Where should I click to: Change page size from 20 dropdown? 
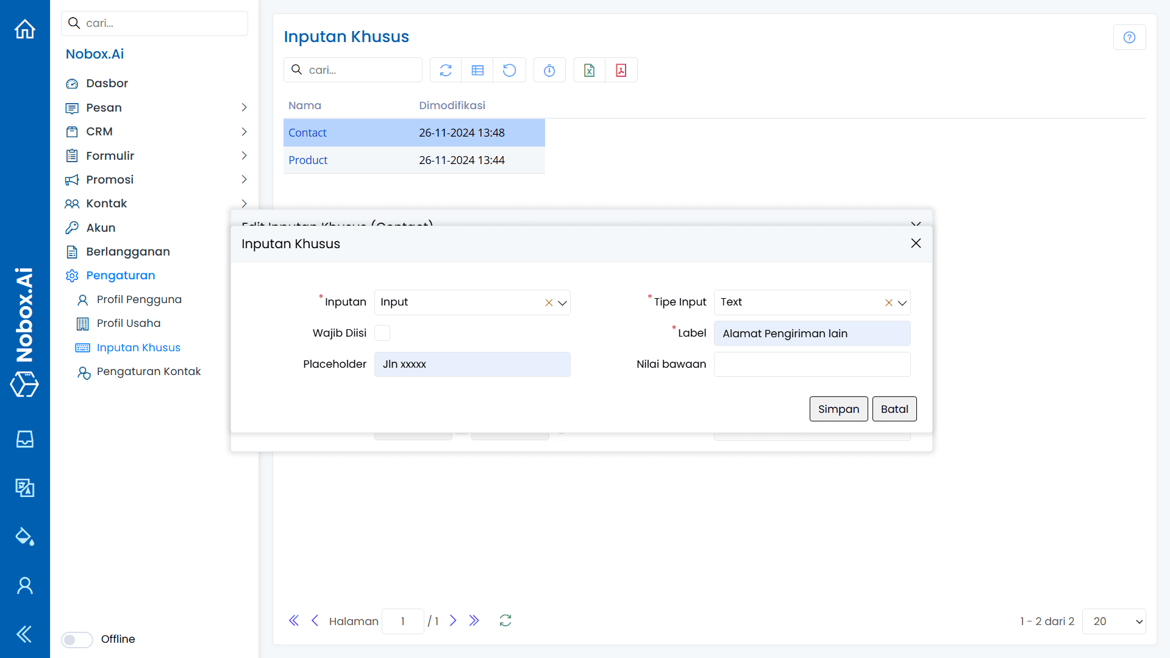point(1113,621)
